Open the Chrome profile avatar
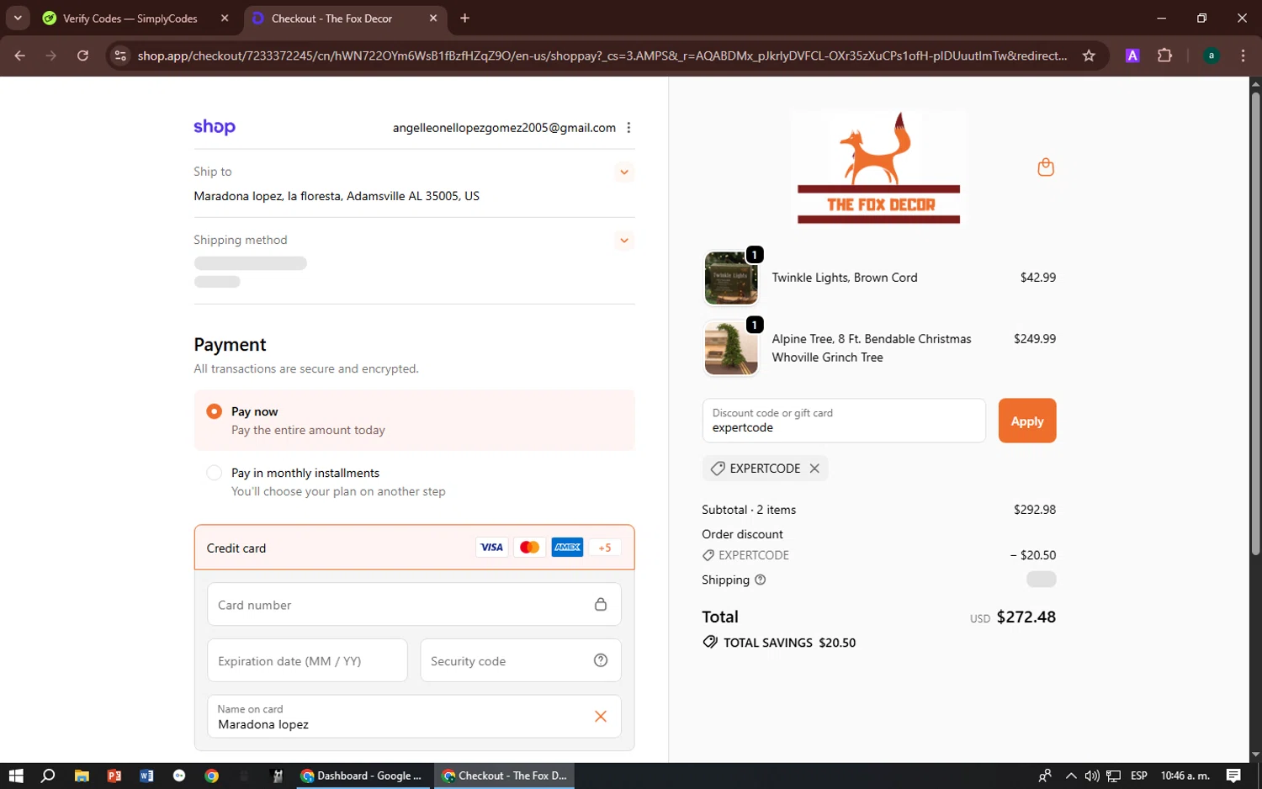1262x789 pixels. point(1211,56)
